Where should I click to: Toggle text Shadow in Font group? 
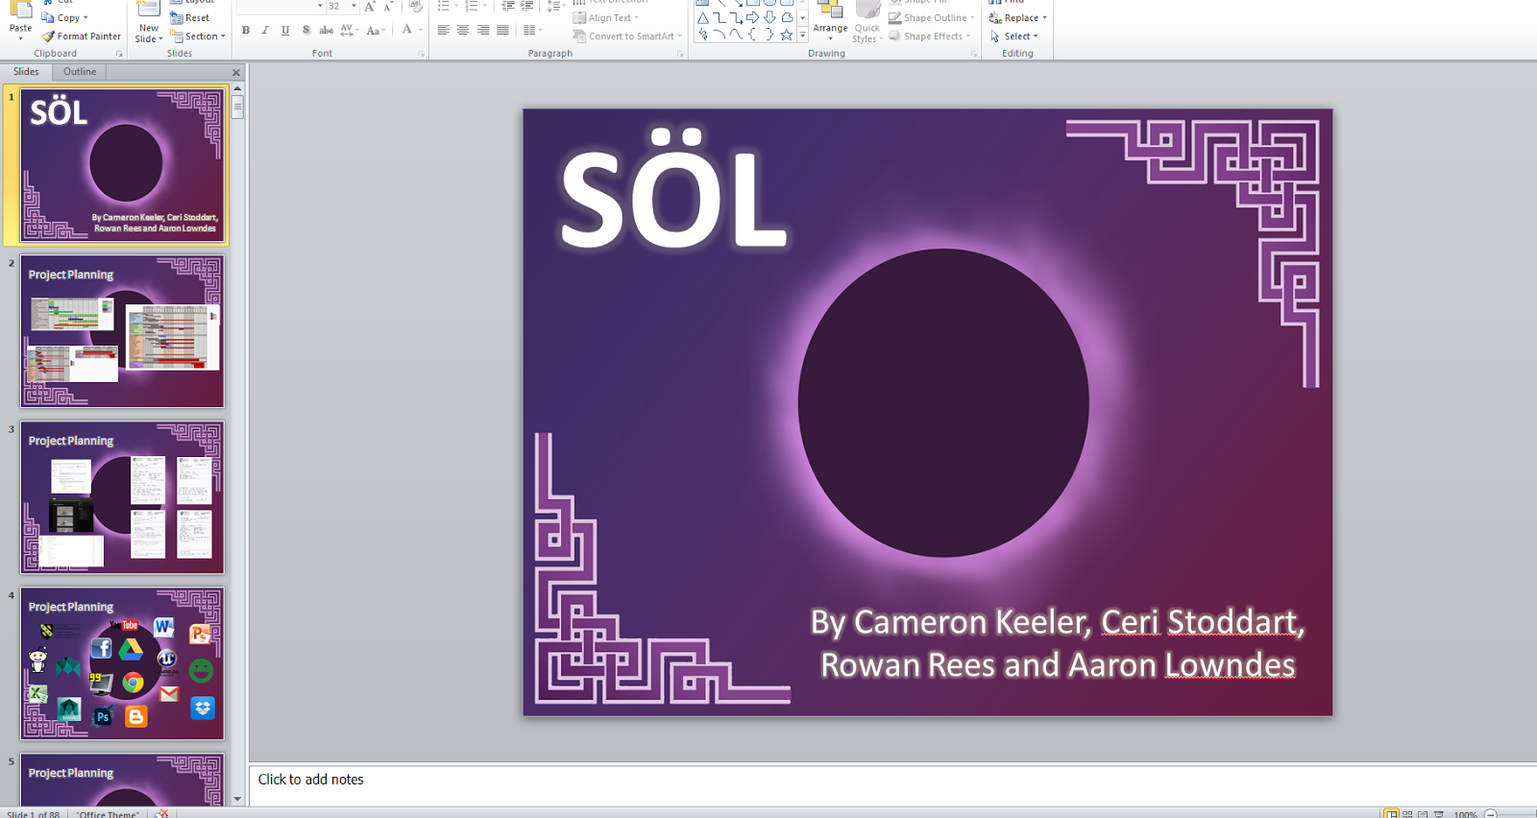point(305,31)
